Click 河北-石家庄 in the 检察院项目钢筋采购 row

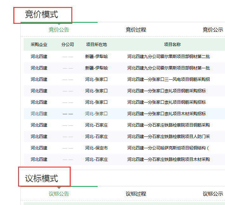[96, 125]
